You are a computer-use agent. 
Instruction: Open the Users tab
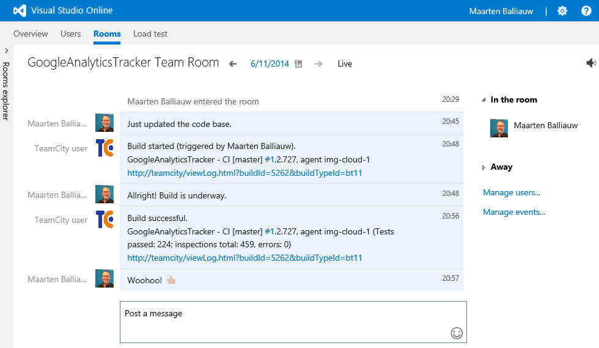[x=71, y=34]
